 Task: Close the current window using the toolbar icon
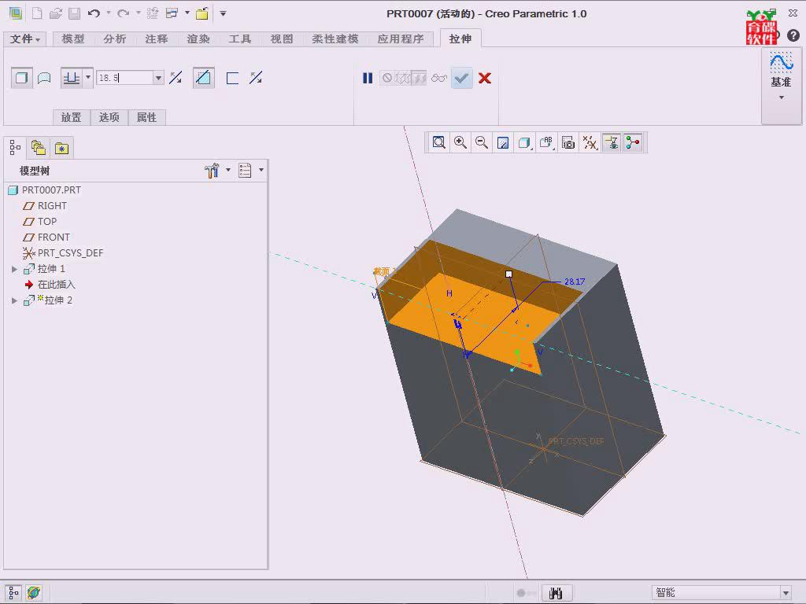tap(202, 13)
